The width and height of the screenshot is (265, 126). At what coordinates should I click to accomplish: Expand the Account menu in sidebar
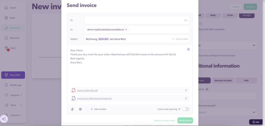(x=13, y=115)
